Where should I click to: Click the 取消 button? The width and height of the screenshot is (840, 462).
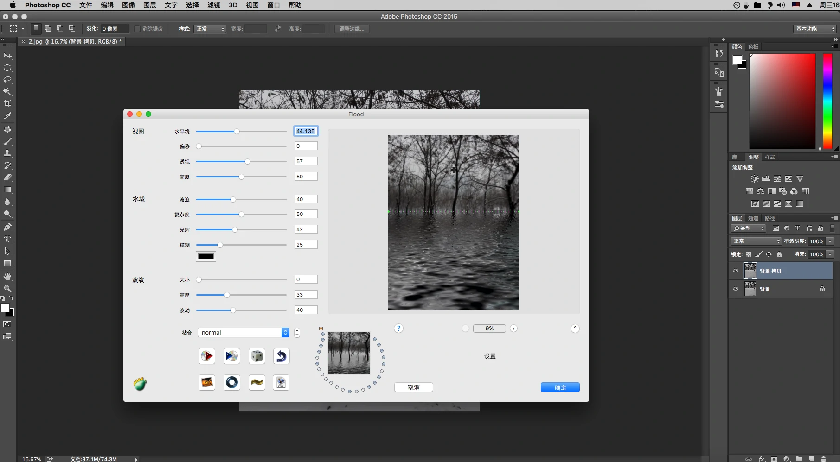click(x=413, y=387)
